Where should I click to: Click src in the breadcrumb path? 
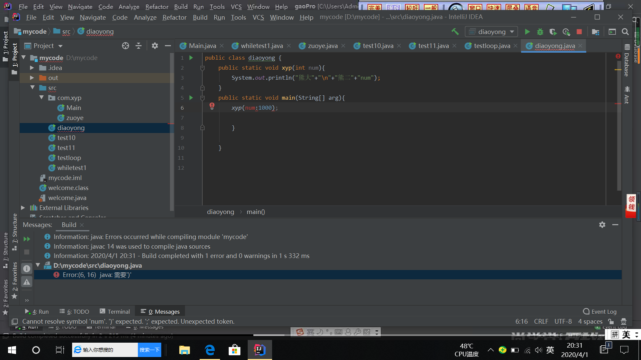point(66,31)
